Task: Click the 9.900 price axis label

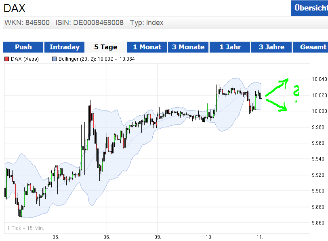Action: click(x=318, y=191)
